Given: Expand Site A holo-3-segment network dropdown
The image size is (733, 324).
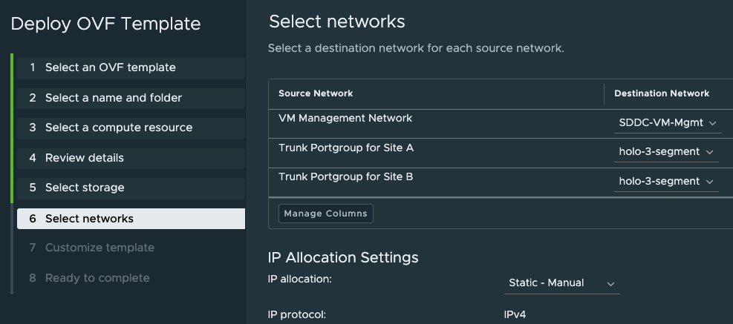Looking at the screenshot, I should point(666,152).
